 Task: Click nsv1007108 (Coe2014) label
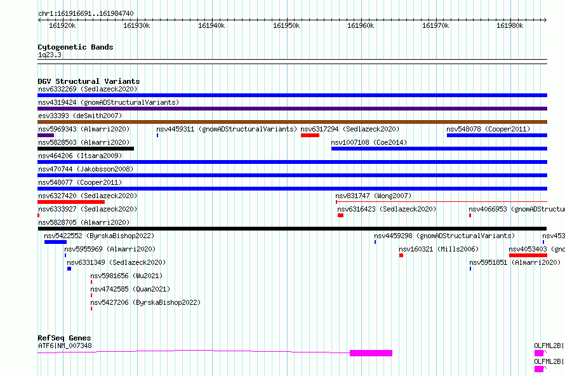click(369, 142)
